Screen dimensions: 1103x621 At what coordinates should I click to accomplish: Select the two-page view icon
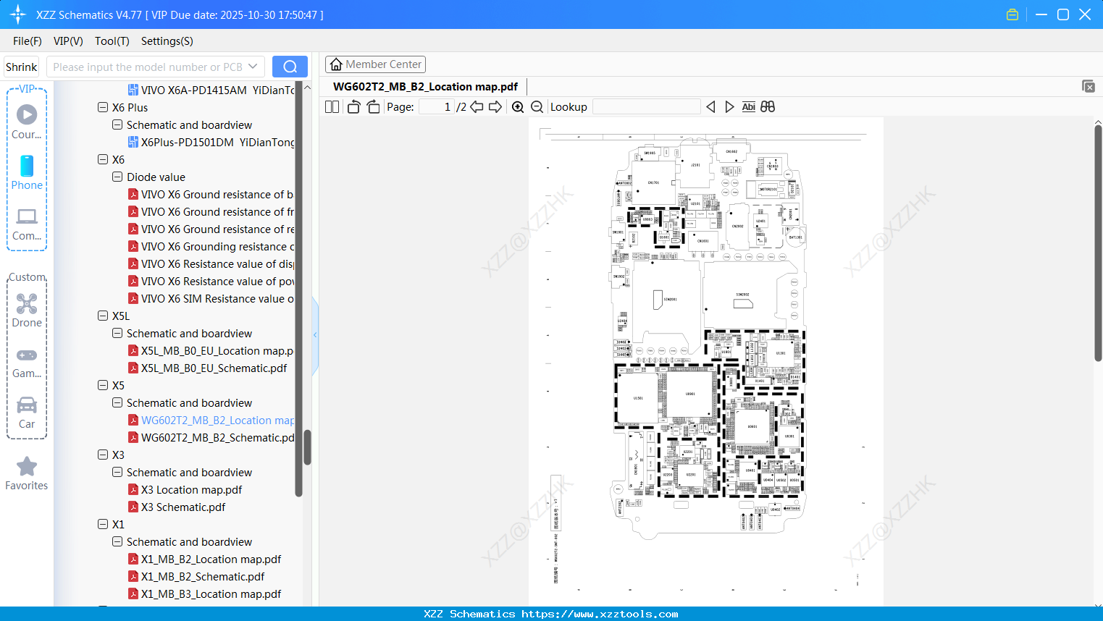pyautogui.click(x=331, y=106)
